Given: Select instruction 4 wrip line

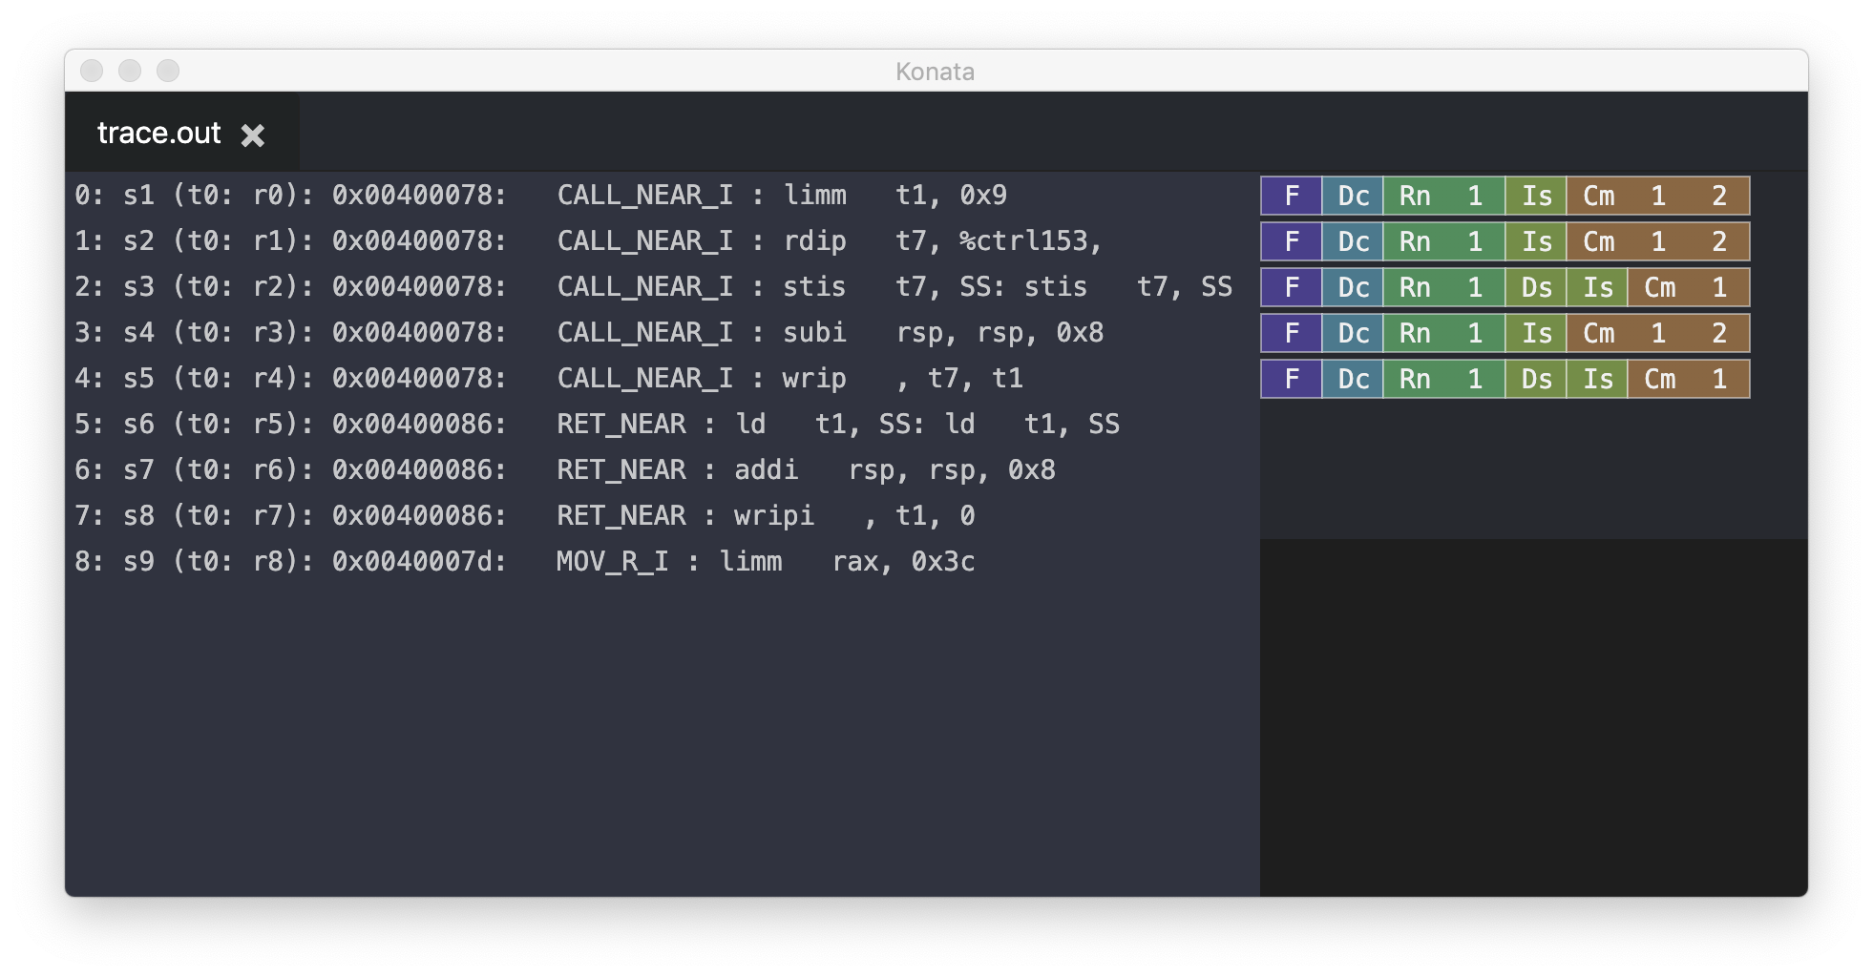Looking at the screenshot, I should [549, 379].
